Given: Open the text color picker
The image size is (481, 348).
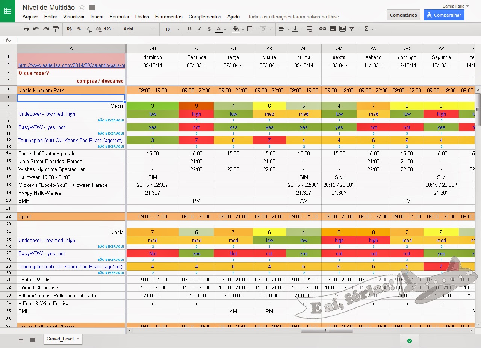Looking at the screenshot, I should tap(219, 29).
